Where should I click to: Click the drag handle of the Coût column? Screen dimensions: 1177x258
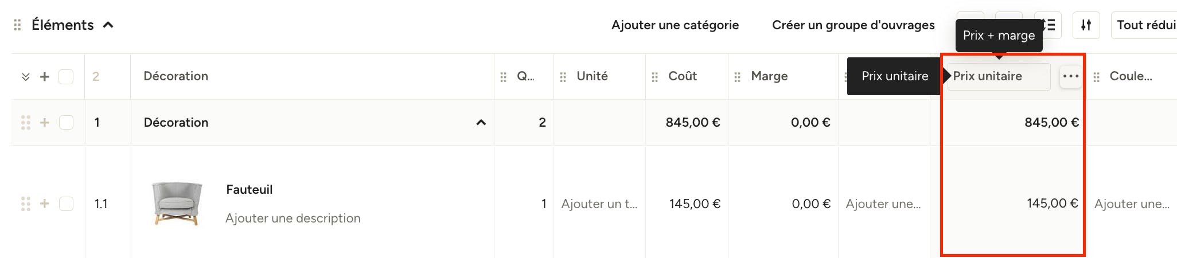[x=655, y=77]
